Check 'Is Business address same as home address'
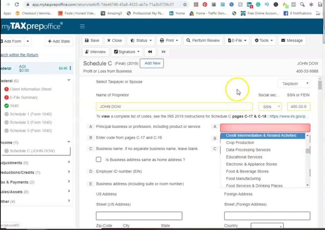The height and width of the screenshot is (230, 325). coord(98,159)
